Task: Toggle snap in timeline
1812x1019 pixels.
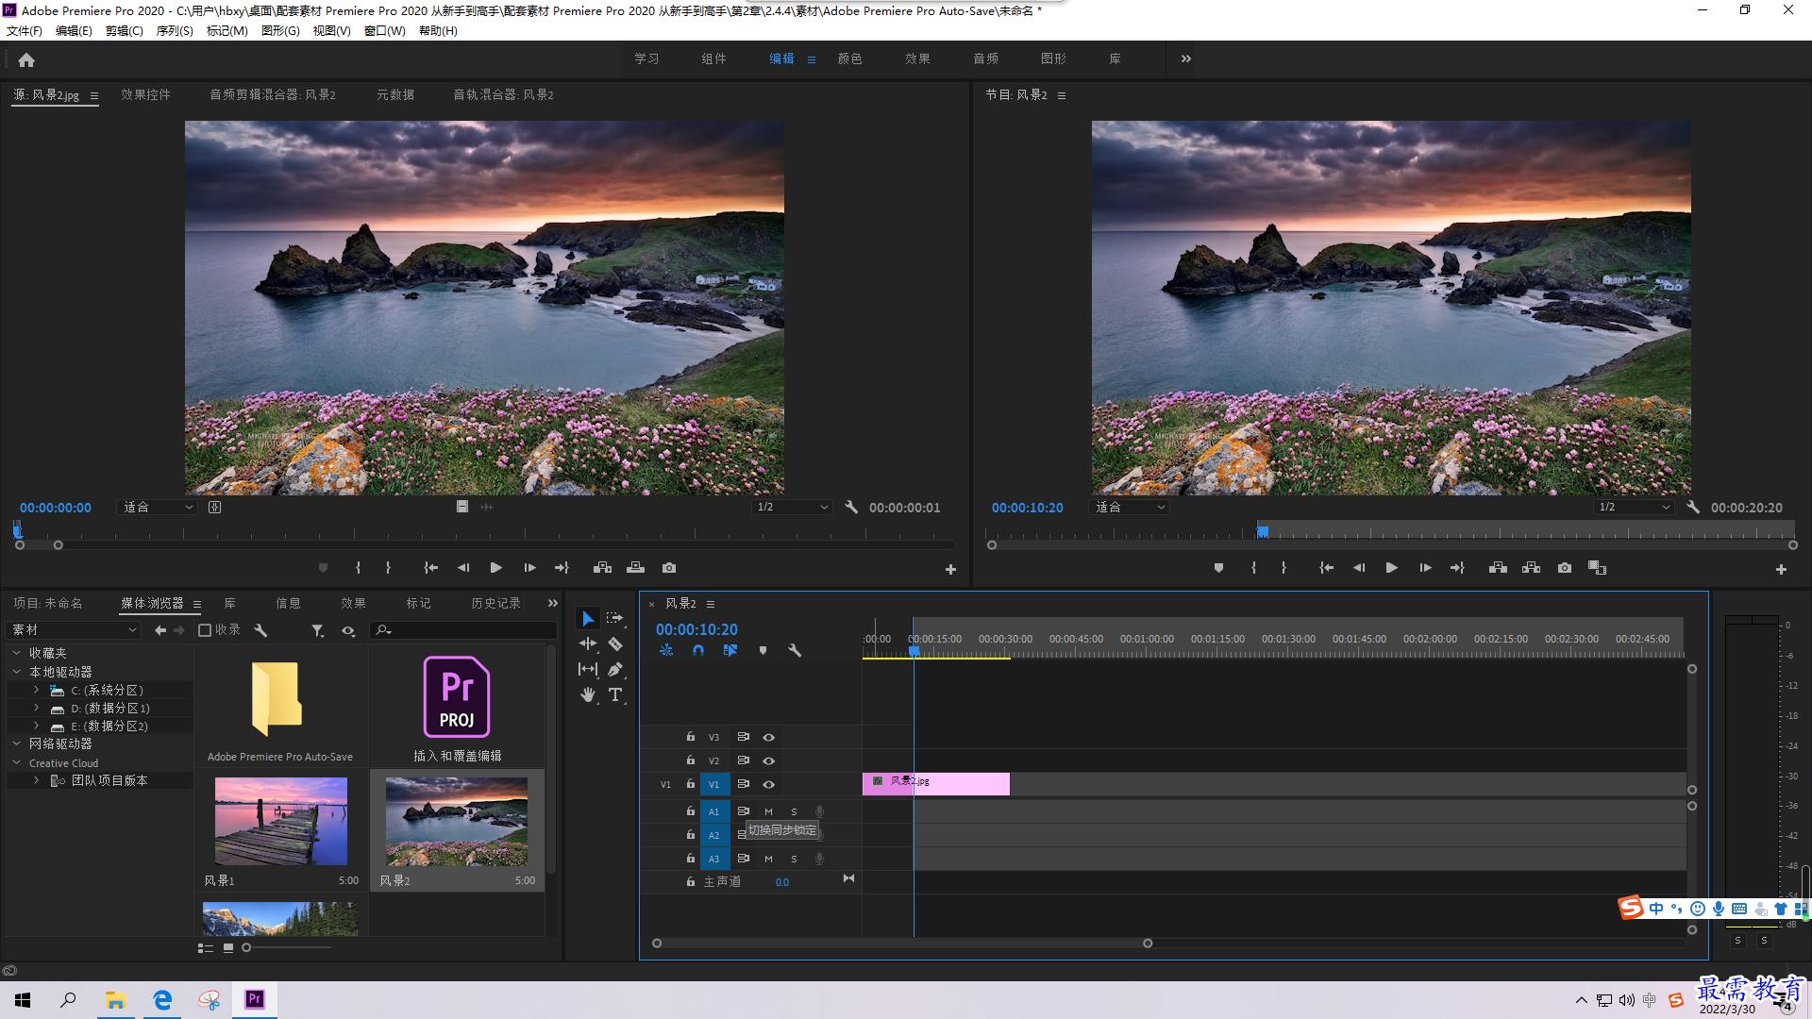Action: [x=698, y=650]
